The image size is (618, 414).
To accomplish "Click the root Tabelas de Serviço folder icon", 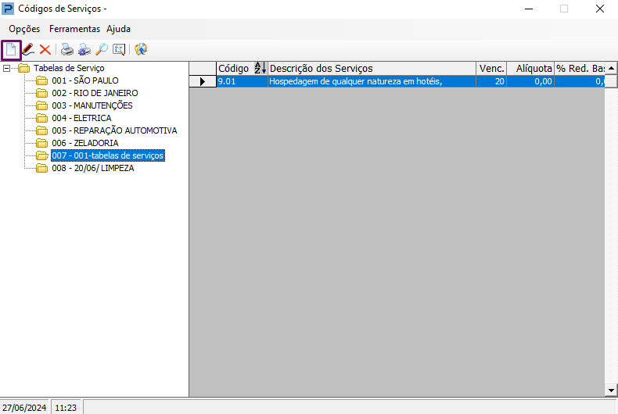I will [x=24, y=68].
